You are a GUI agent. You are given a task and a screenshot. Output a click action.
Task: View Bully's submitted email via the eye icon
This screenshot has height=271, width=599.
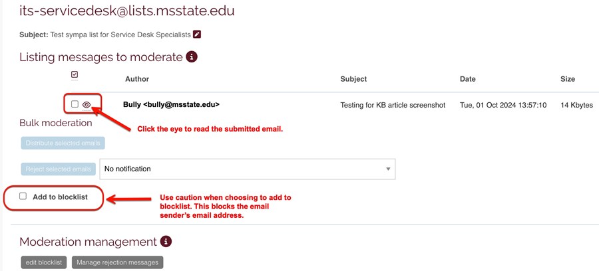click(x=87, y=104)
